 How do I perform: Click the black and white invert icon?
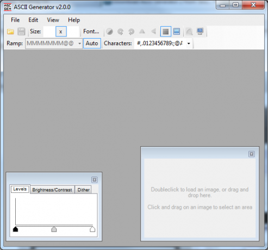pyautogui.click(x=109, y=32)
